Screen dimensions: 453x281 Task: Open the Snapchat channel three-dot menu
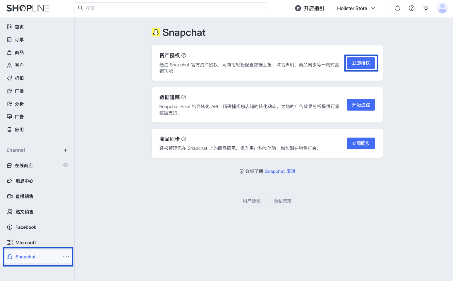66,257
